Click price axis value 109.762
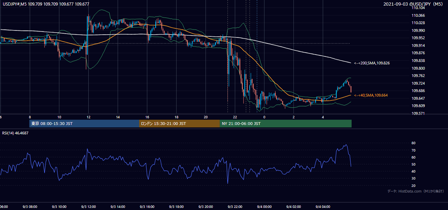 [x=419, y=76]
